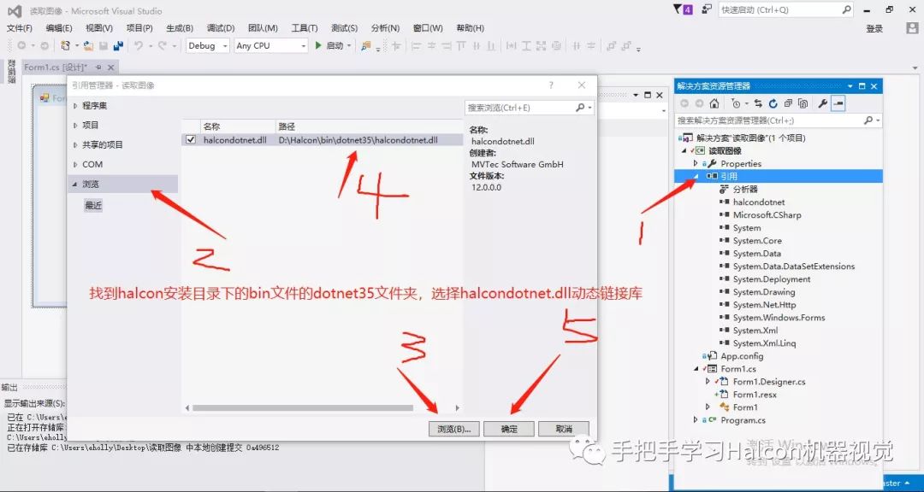Click the pending changes filter clock icon
Screen dimensions: 924x492
coord(736,103)
